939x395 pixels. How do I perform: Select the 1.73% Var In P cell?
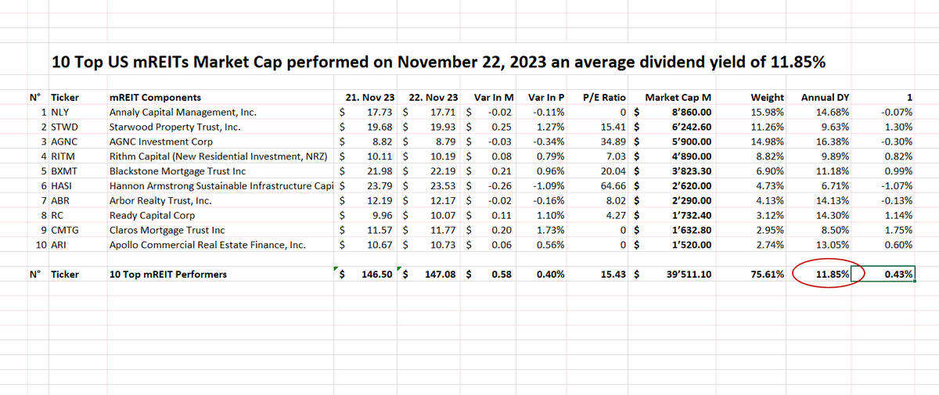click(x=551, y=230)
